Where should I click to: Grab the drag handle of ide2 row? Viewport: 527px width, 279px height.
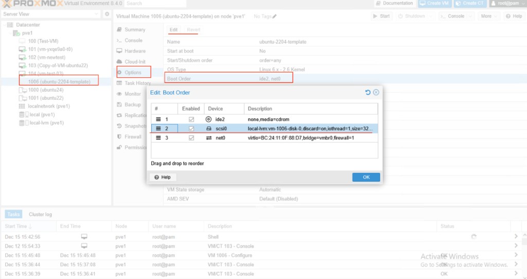click(159, 119)
